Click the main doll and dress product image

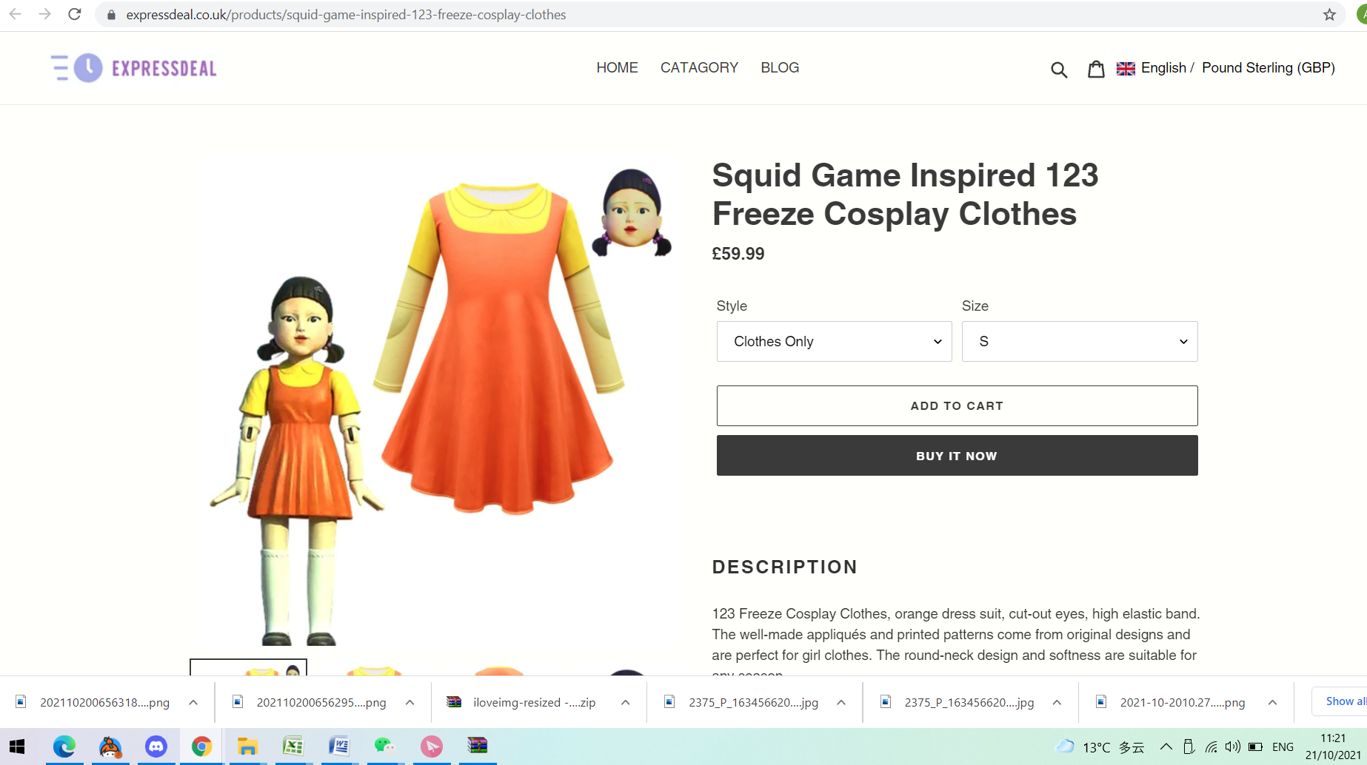pos(437,403)
